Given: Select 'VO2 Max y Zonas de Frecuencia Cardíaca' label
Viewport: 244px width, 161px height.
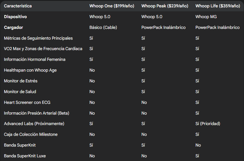Looking at the screenshot, I should (43, 49).
